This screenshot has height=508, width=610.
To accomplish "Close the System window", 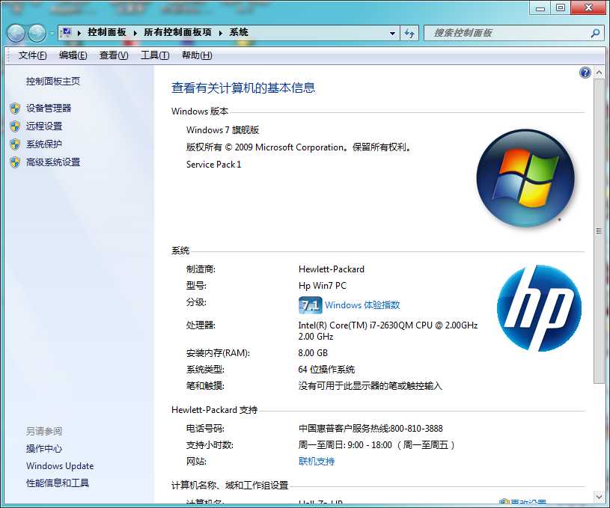I will [588, 7].
